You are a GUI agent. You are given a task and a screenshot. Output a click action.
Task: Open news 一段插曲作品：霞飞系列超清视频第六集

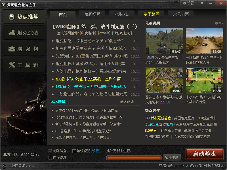[x=91, y=94]
